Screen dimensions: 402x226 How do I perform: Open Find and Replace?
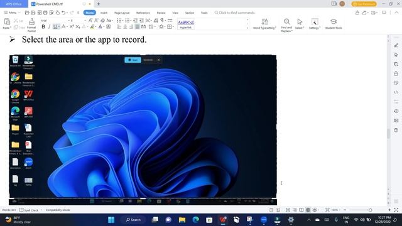[286, 25]
